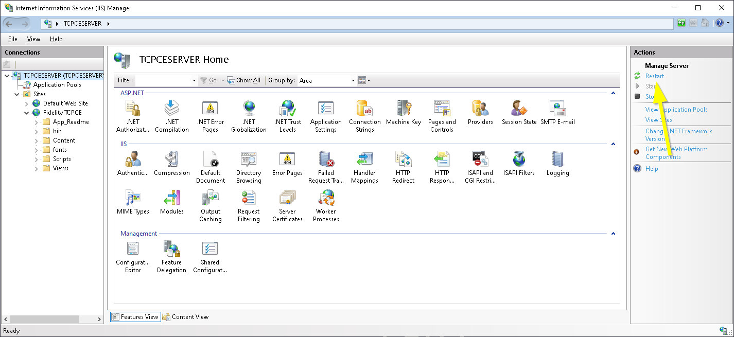Open Pages and Controls feature
Image resolution: width=734 pixels, height=337 pixels.
(442, 116)
